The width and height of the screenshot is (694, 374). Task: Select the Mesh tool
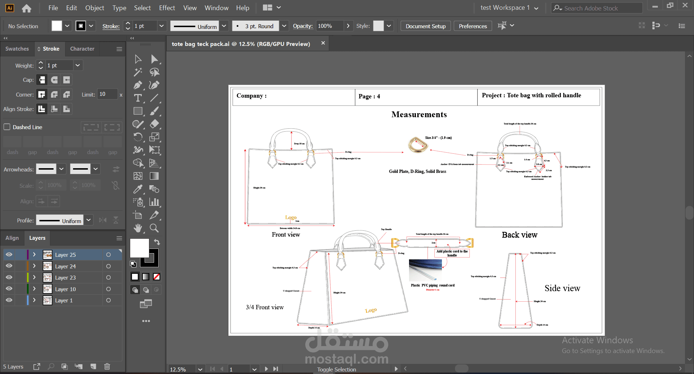138,176
